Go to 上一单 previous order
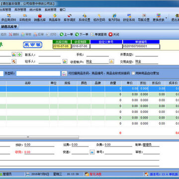This screenshot has width=179, height=179. (67, 34)
